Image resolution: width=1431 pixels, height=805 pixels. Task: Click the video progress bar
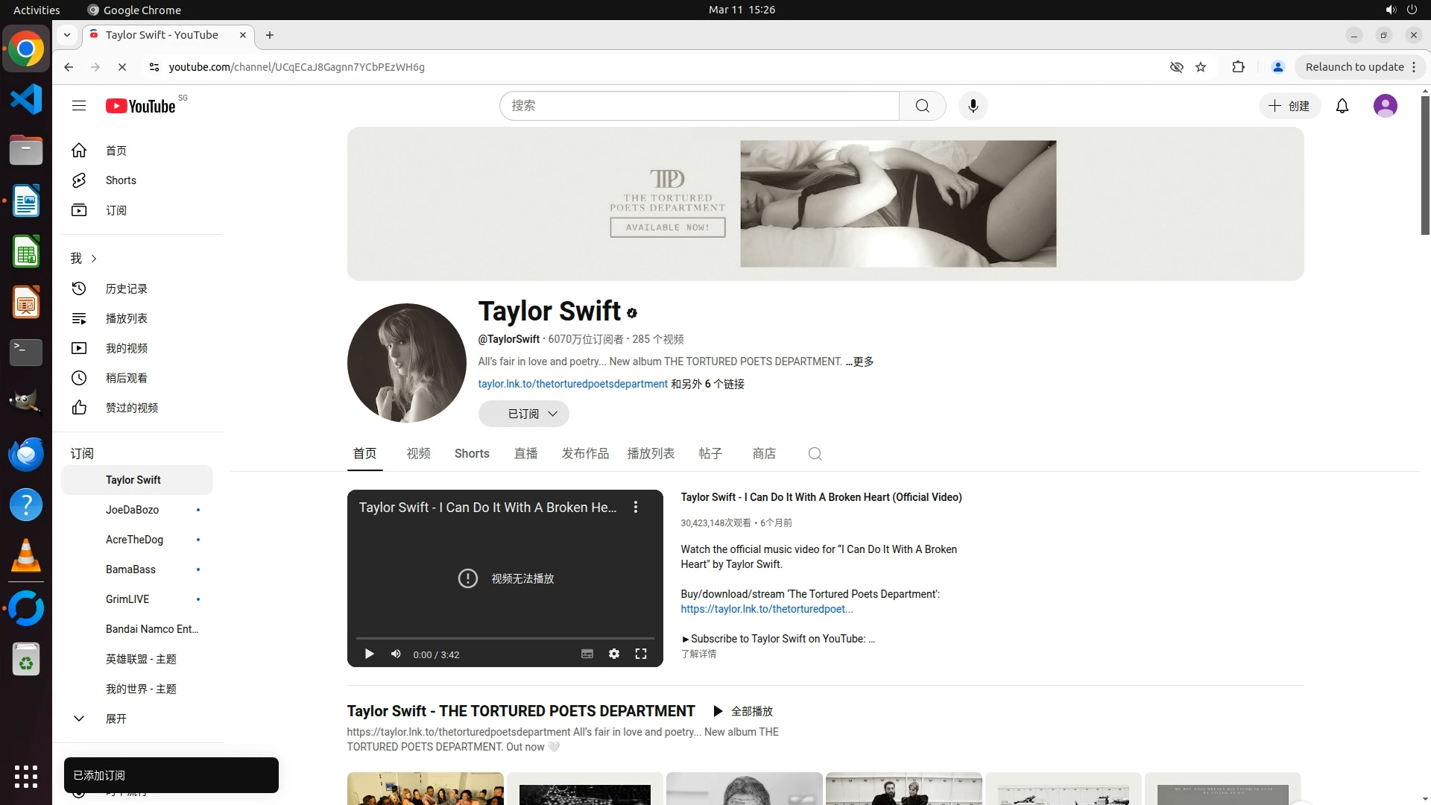coord(505,638)
